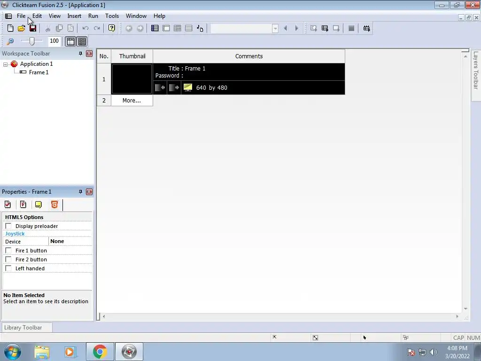Click the Paste icon in toolbar
The height and width of the screenshot is (361, 481).
[70, 28]
